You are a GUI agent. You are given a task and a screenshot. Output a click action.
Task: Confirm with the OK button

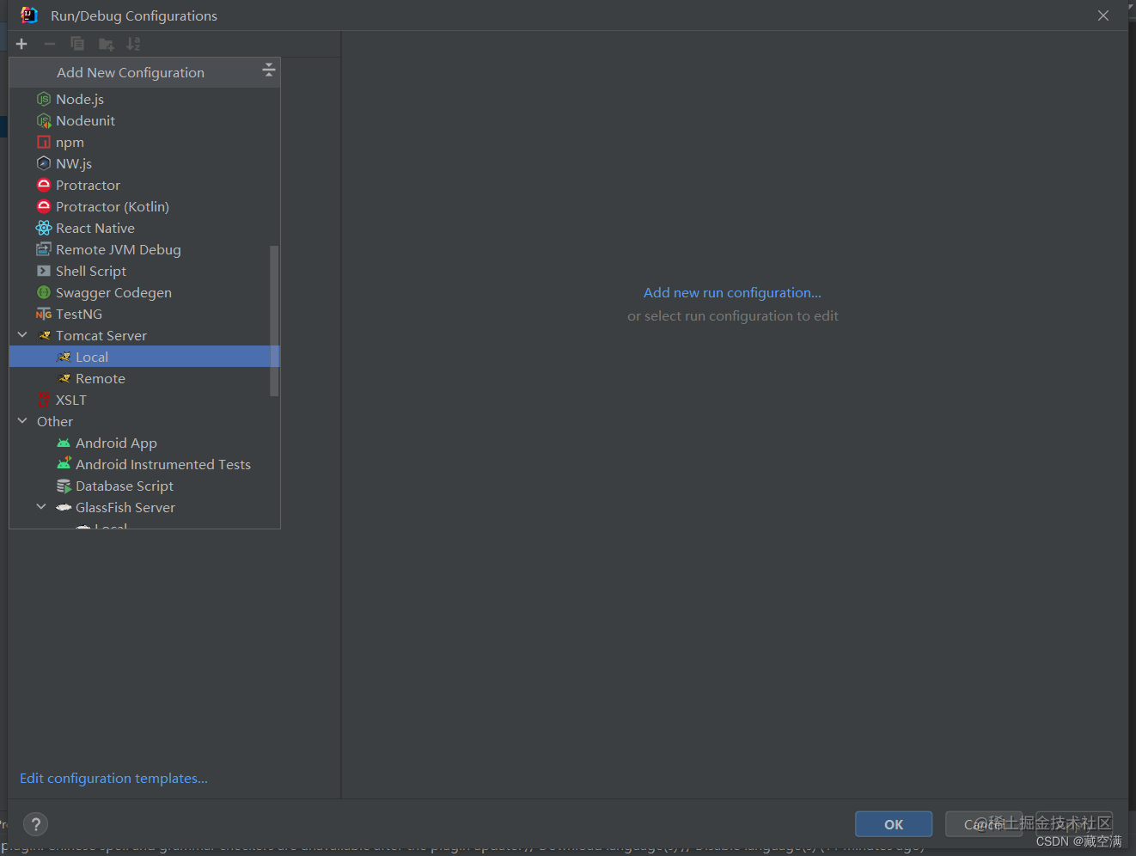coord(894,824)
